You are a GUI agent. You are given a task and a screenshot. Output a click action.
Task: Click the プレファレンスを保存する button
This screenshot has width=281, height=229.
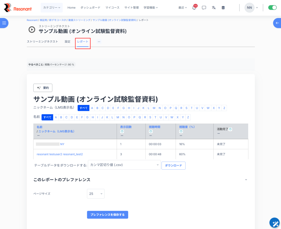(x=107, y=215)
